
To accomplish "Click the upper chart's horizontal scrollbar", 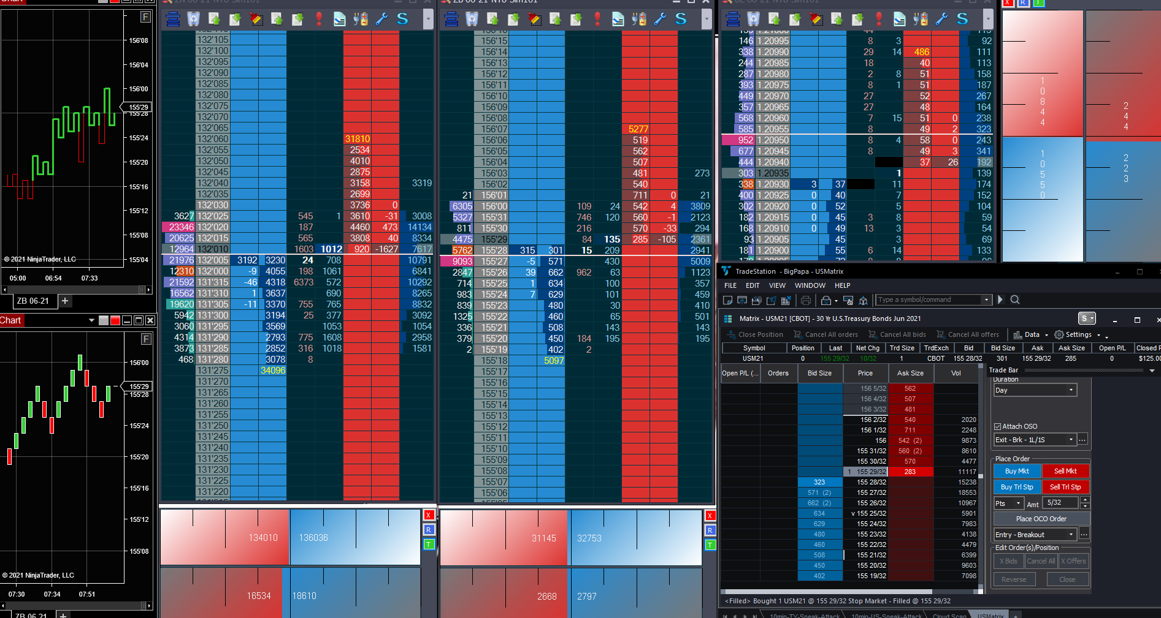I will [x=76, y=289].
